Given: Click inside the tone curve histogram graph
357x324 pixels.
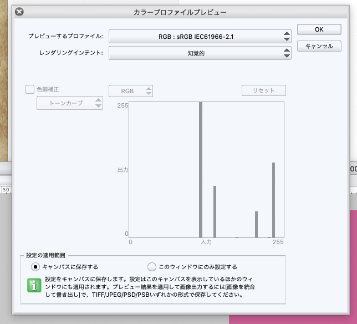Looking at the screenshot, I should tap(207, 170).
